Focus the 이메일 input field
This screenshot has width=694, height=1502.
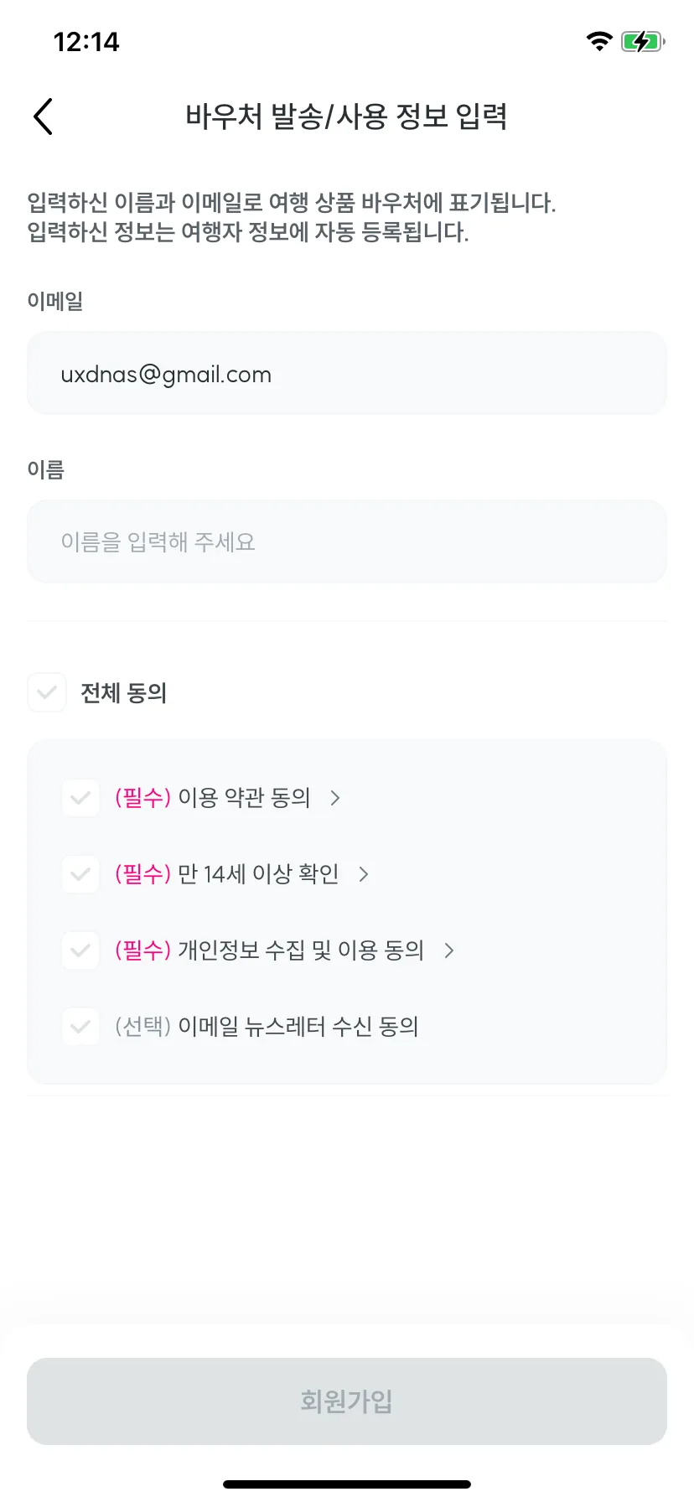[347, 373]
